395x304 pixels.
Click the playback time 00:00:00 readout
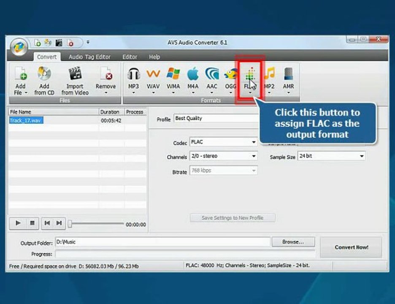click(x=136, y=225)
